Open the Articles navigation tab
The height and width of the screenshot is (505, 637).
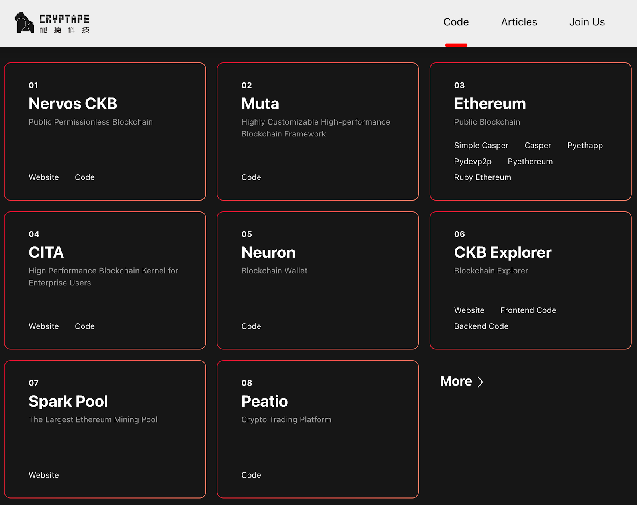[519, 22]
